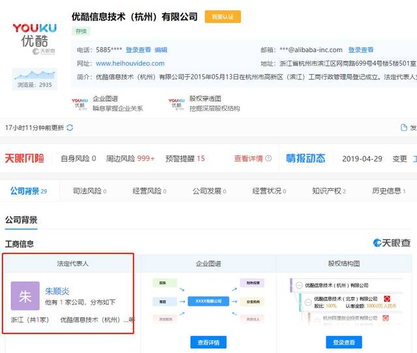Click the document icon at right of update bar

[x=404, y=128]
